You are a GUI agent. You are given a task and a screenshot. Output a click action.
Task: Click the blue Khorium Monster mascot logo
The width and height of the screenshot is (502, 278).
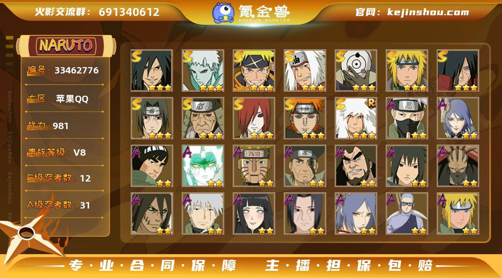(223, 12)
